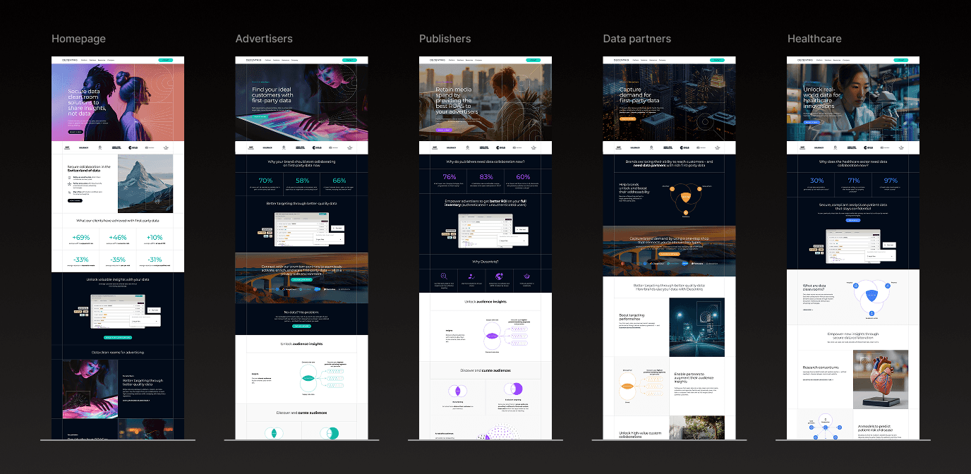This screenshot has width=971, height=474.
Task: Click 'What are data clean rooms?' on Healthcare
Action: 815,289
